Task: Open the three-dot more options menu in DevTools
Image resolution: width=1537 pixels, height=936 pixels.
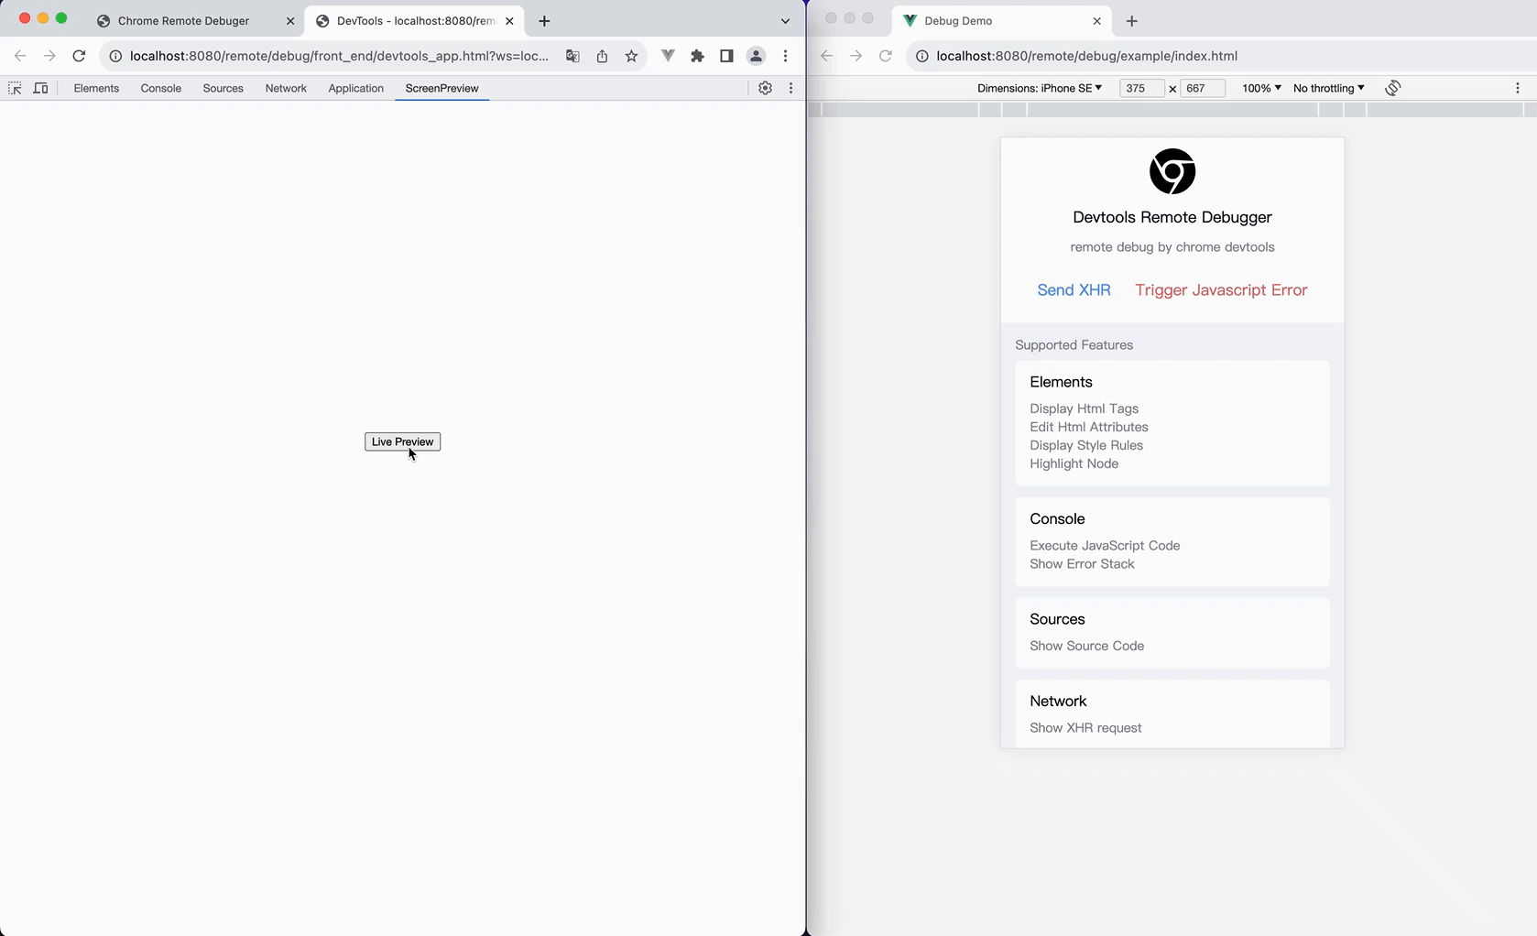Action: point(790,88)
